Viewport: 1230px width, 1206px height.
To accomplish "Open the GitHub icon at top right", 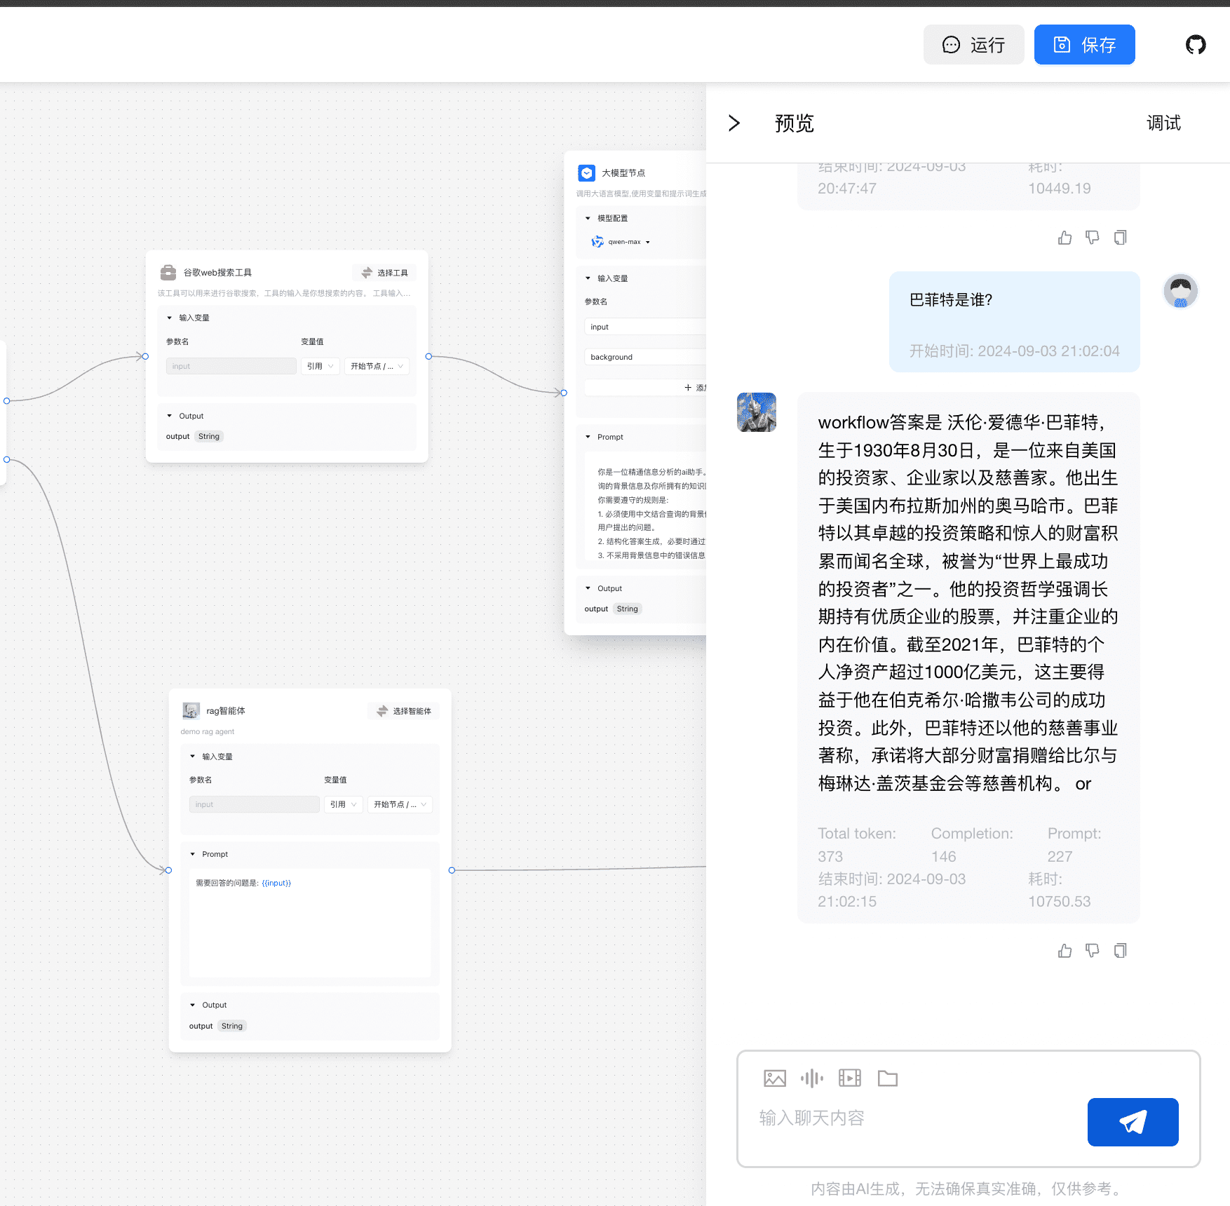I will pos(1195,44).
